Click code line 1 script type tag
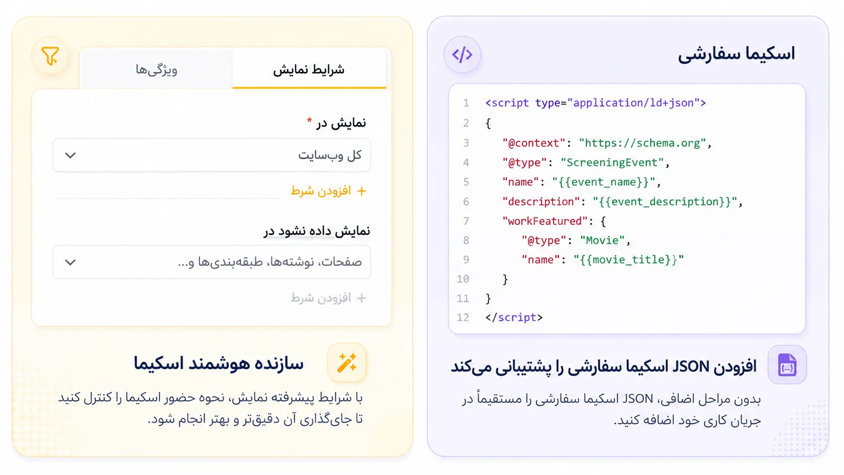Image resolution: width=844 pixels, height=475 pixels. coord(596,103)
